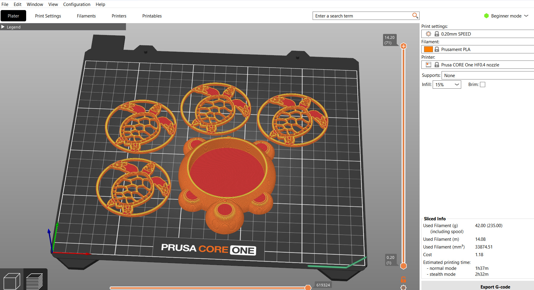The width and height of the screenshot is (534, 290).
Task: Click the Sliced Info heading
Action: tap(435, 219)
